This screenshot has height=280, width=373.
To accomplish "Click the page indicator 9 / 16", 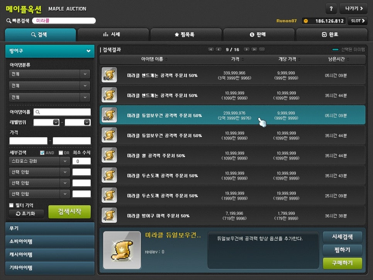I will pos(232,49).
